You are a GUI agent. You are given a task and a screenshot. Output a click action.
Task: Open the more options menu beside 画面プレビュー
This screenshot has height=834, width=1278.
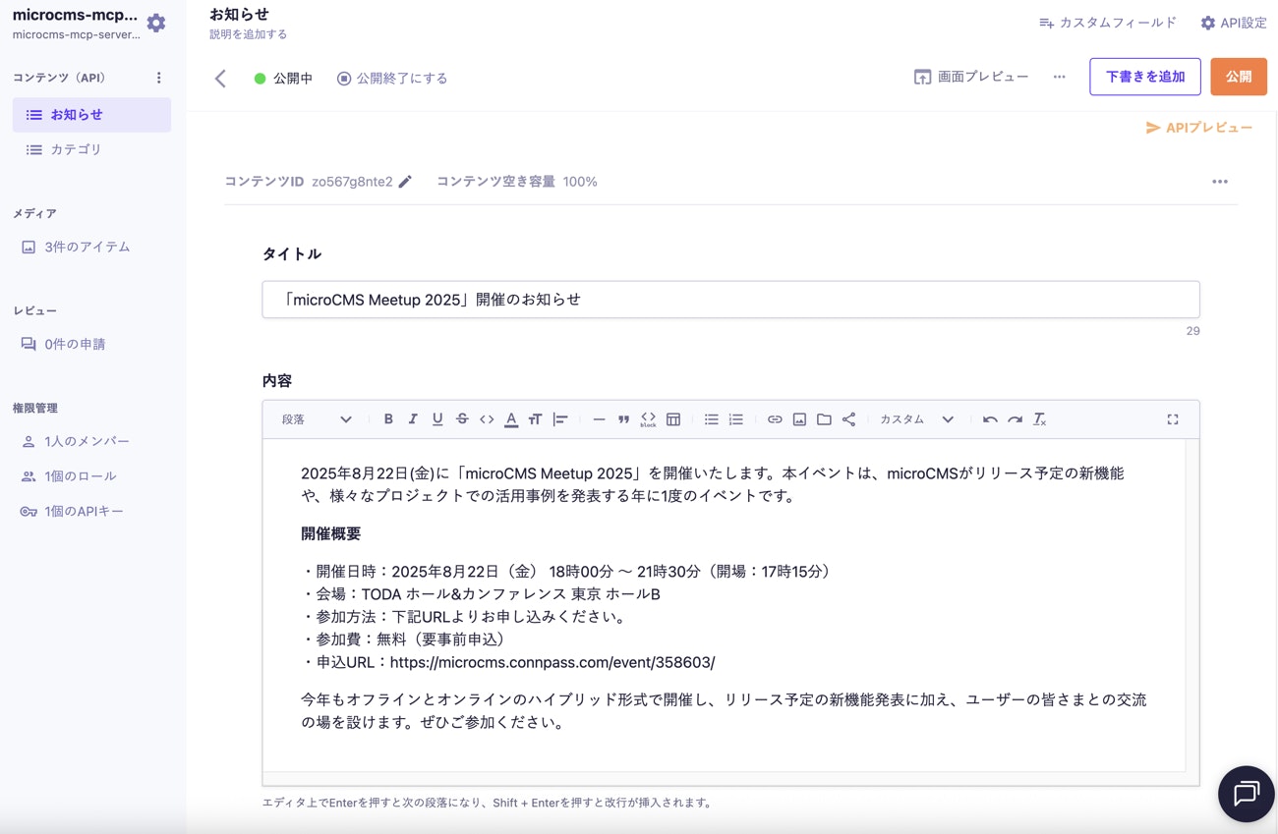[x=1059, y=76]
